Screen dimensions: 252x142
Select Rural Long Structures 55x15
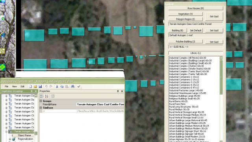[184, 107]
